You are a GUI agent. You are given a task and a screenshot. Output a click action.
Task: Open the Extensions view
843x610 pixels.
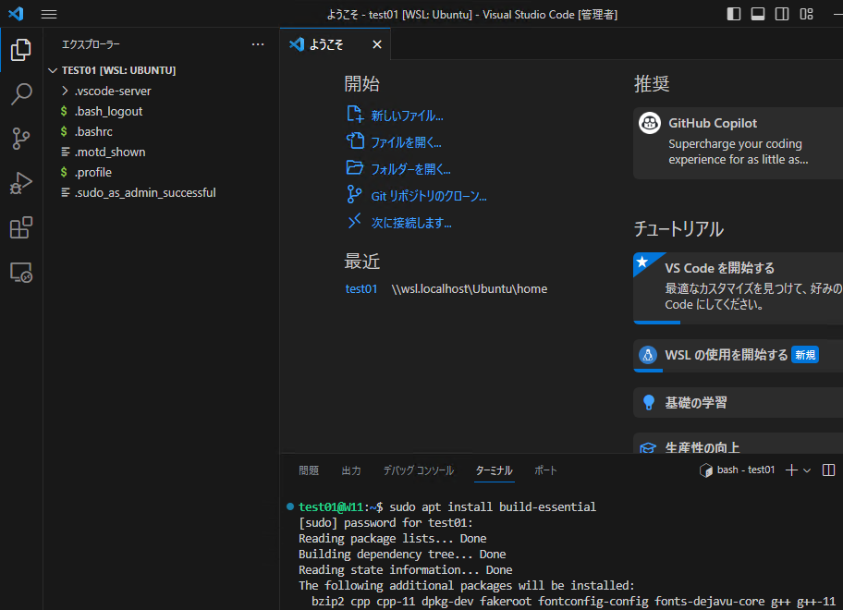[21, 228]
